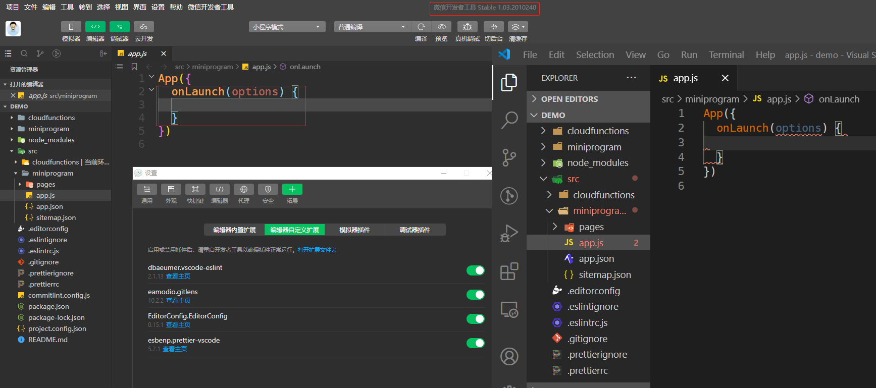Fold the onLaunch block at line 2 in WeChat editor
Screen dimensions: 876x388
point(151,91)
